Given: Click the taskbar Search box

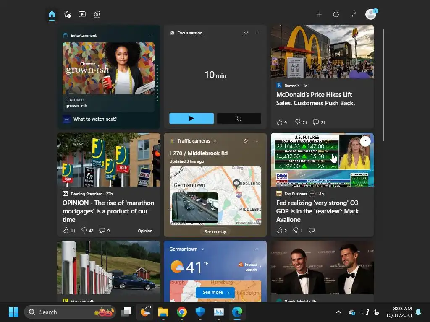Looking at the screenshot, I should pos(70,312).
